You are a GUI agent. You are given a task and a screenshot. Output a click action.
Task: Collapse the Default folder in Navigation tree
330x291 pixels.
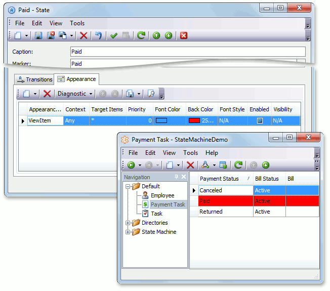(128, 186)
